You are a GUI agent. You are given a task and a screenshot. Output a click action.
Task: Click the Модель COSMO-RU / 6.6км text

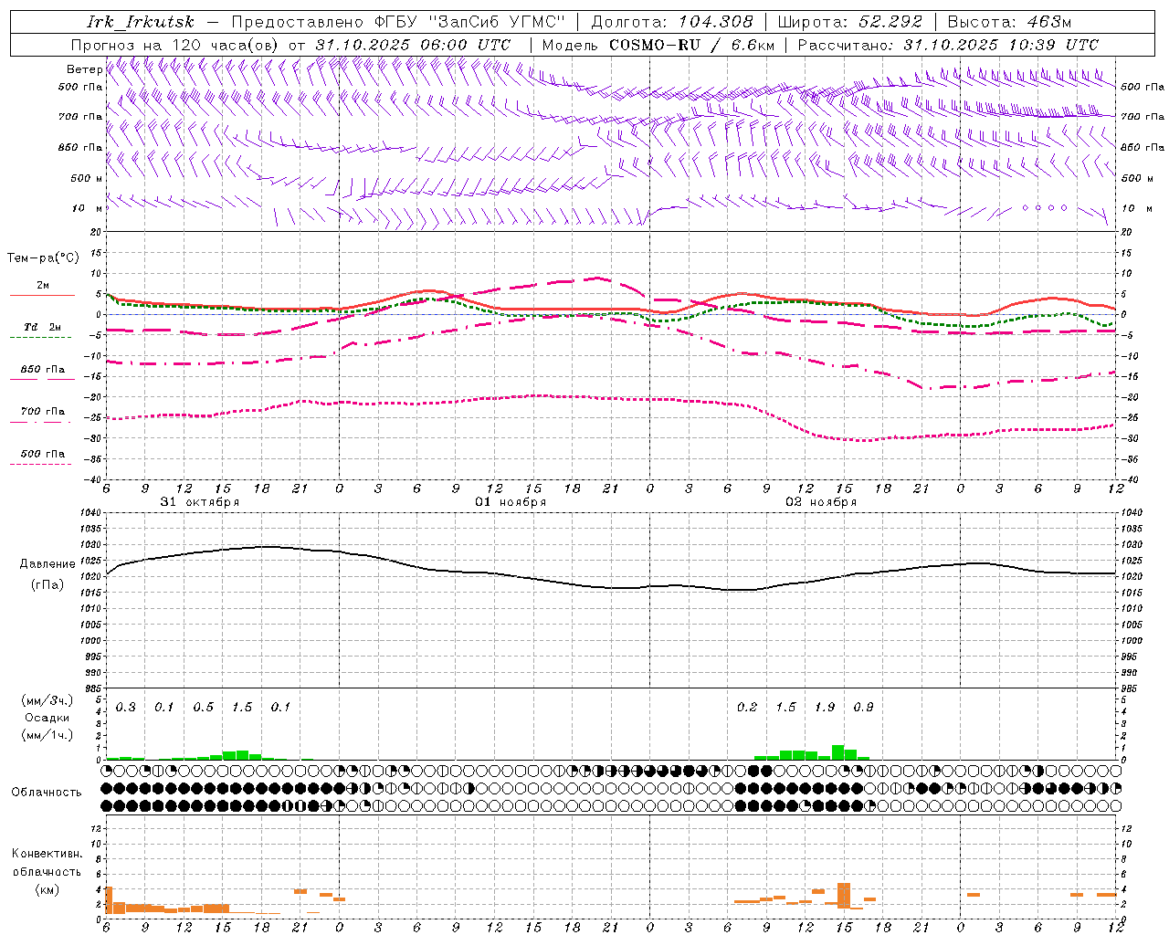click(658, 45)
